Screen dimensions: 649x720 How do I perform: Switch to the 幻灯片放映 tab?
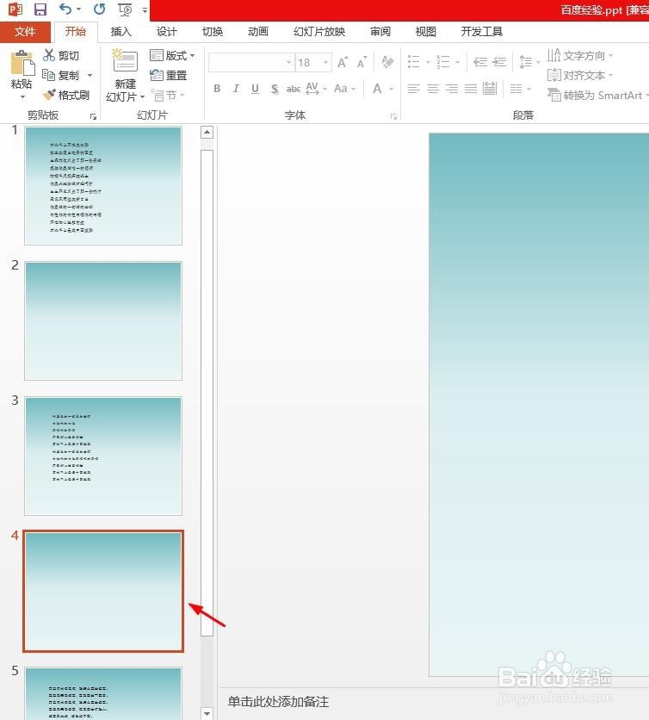coord(319,32)
